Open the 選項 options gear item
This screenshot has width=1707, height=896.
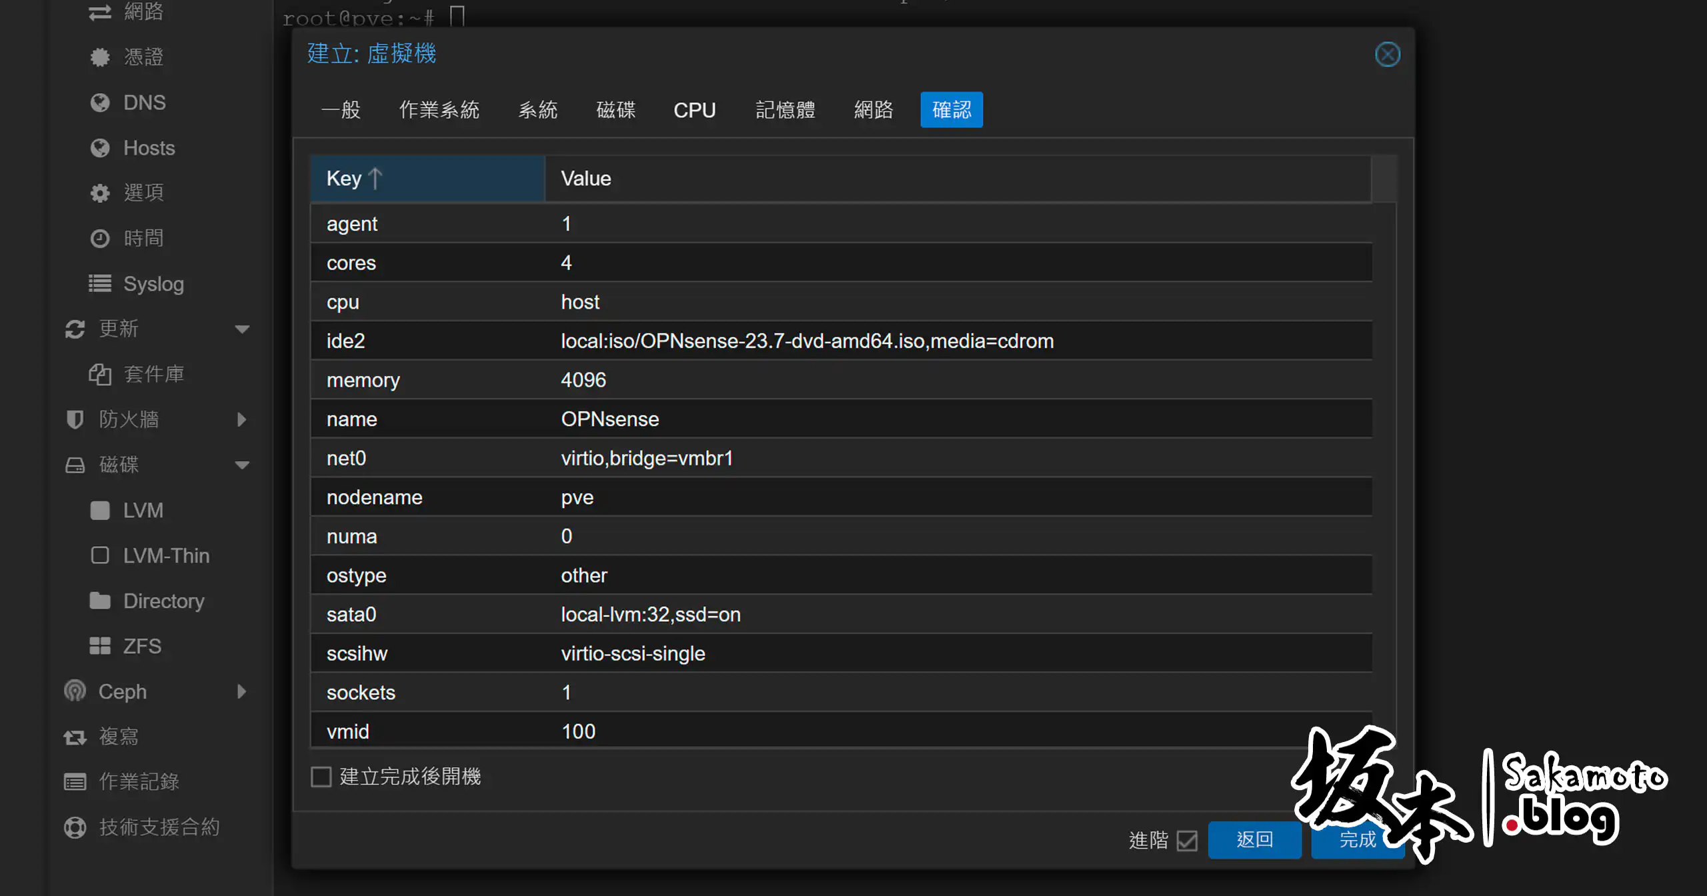tap(144, 193)
